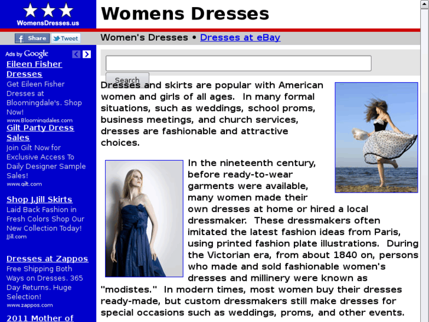The image size is (429, 322).
Task: Click the Womens Dresses page heading
Action: 185,14
